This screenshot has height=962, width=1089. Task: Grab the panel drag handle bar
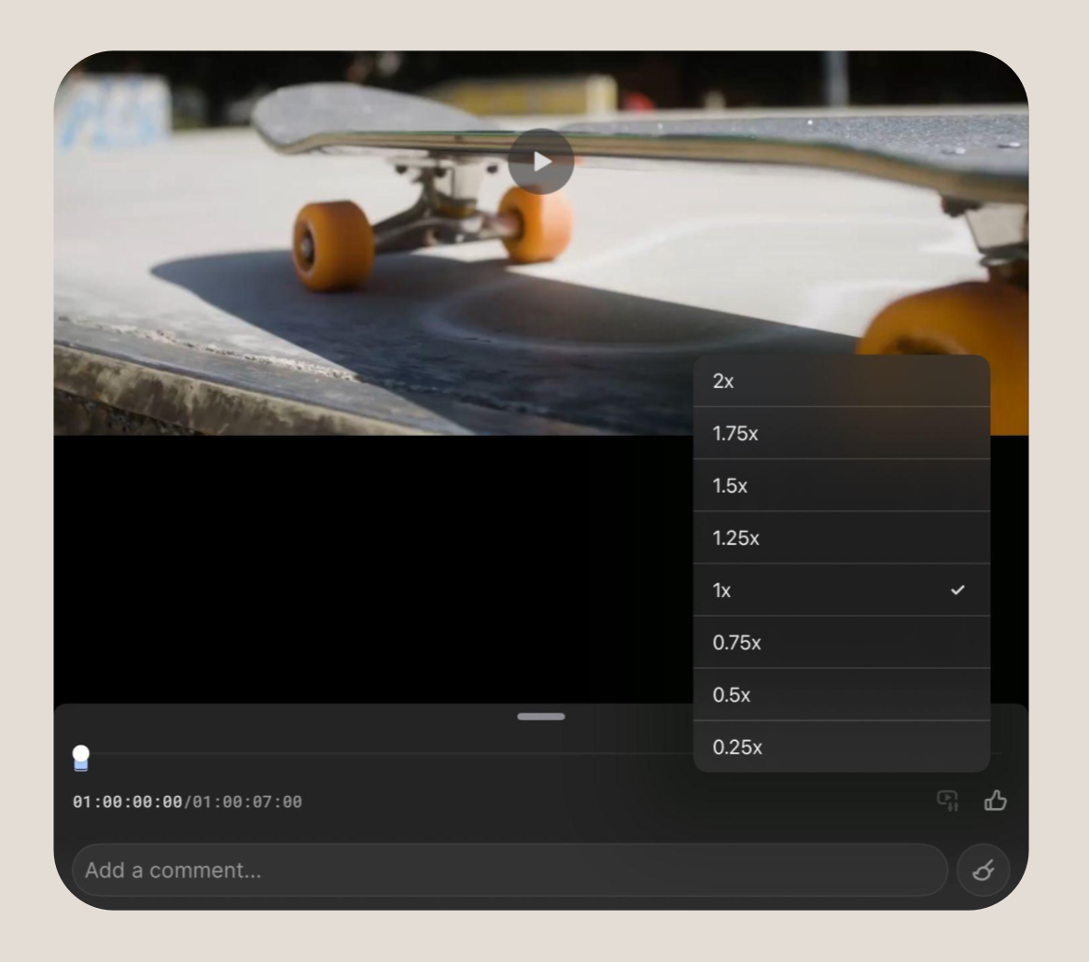click(x=541, y=717)
